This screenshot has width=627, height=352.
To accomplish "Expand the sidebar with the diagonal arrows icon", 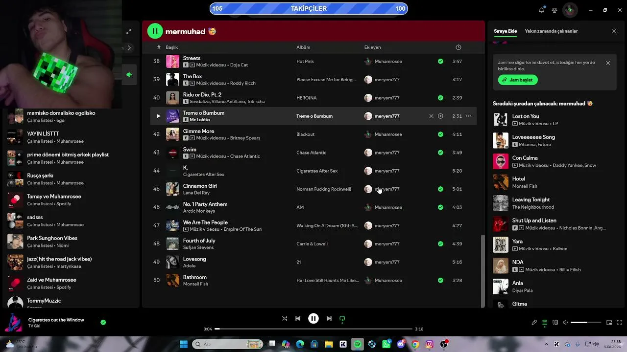I will [x=129, y=32].
